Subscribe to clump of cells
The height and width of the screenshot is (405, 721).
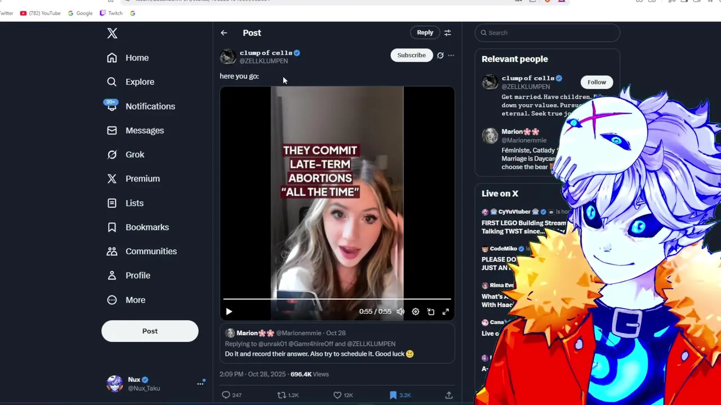point(411,55)
